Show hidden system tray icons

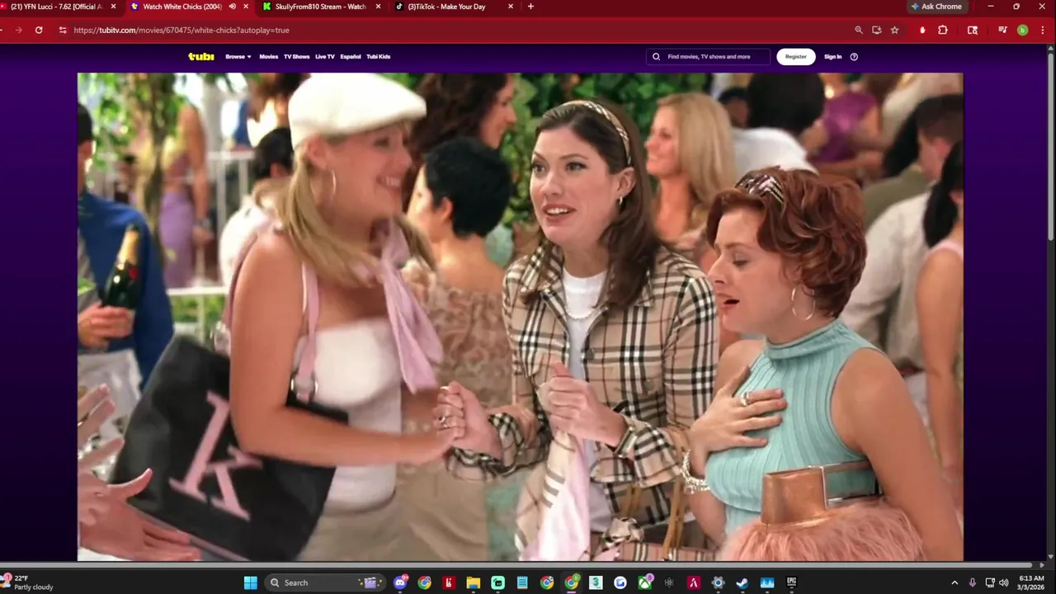[x=955, y=582]
